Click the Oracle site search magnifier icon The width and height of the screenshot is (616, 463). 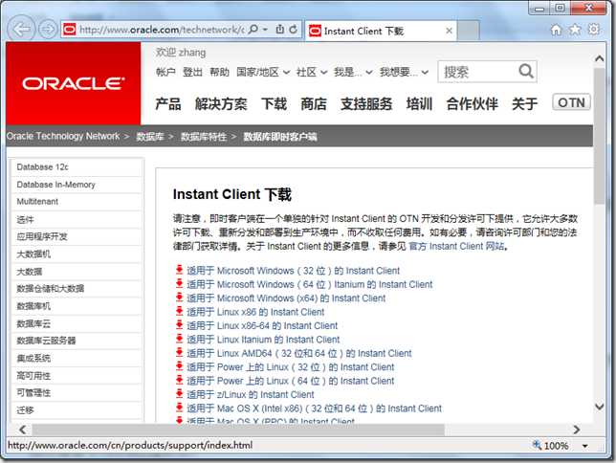click(526, 71)
